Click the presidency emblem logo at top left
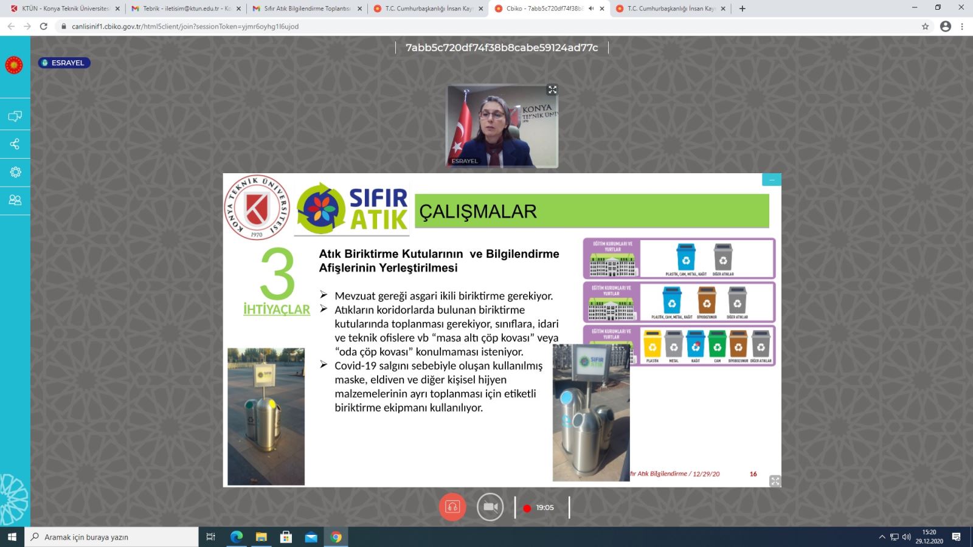Screen dimensions: 973x547 [14, 65]
